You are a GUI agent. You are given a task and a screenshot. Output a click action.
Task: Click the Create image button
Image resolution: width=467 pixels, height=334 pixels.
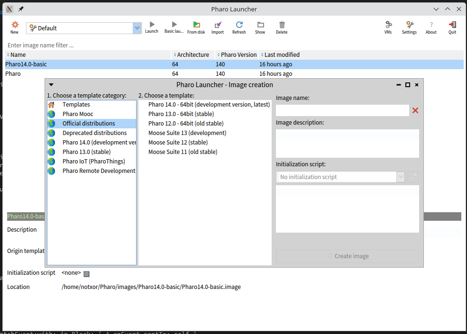point(348,256)
